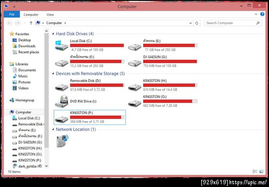Open the address bar history dropdown
This screenshot has width=269, height=187.
pyautogui.click(x=191, y=23)
